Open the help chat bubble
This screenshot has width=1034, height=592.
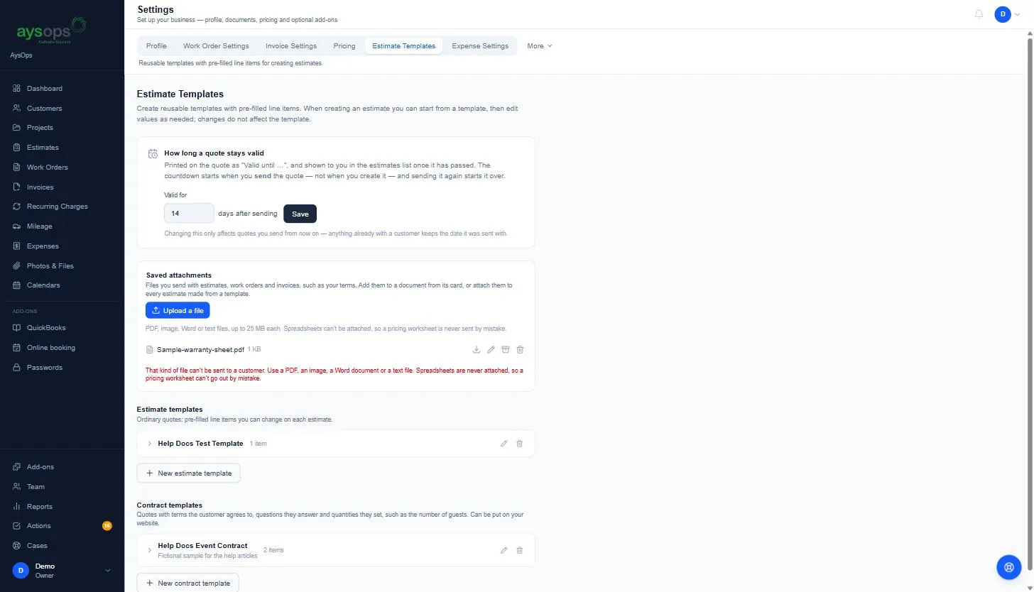coord(1008,567)
